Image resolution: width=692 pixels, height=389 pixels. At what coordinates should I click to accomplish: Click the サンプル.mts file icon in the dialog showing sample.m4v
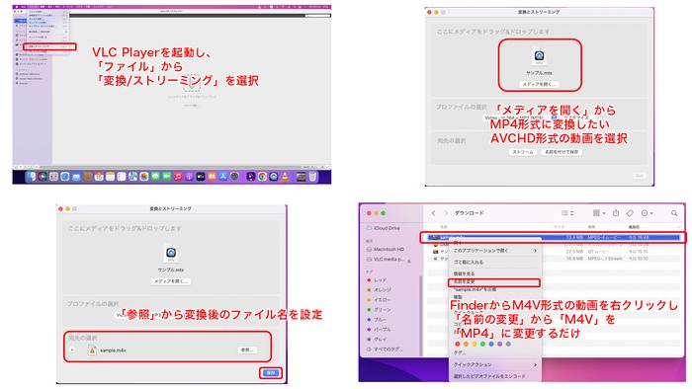[171, 253]
